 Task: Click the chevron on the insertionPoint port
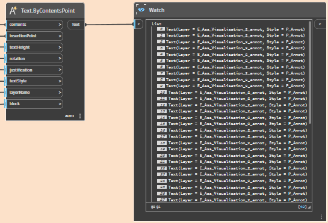[60, 36]
